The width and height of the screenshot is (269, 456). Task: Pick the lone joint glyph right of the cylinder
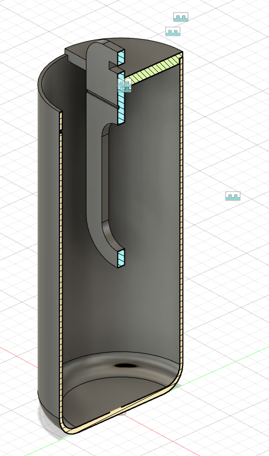point(233,196)
